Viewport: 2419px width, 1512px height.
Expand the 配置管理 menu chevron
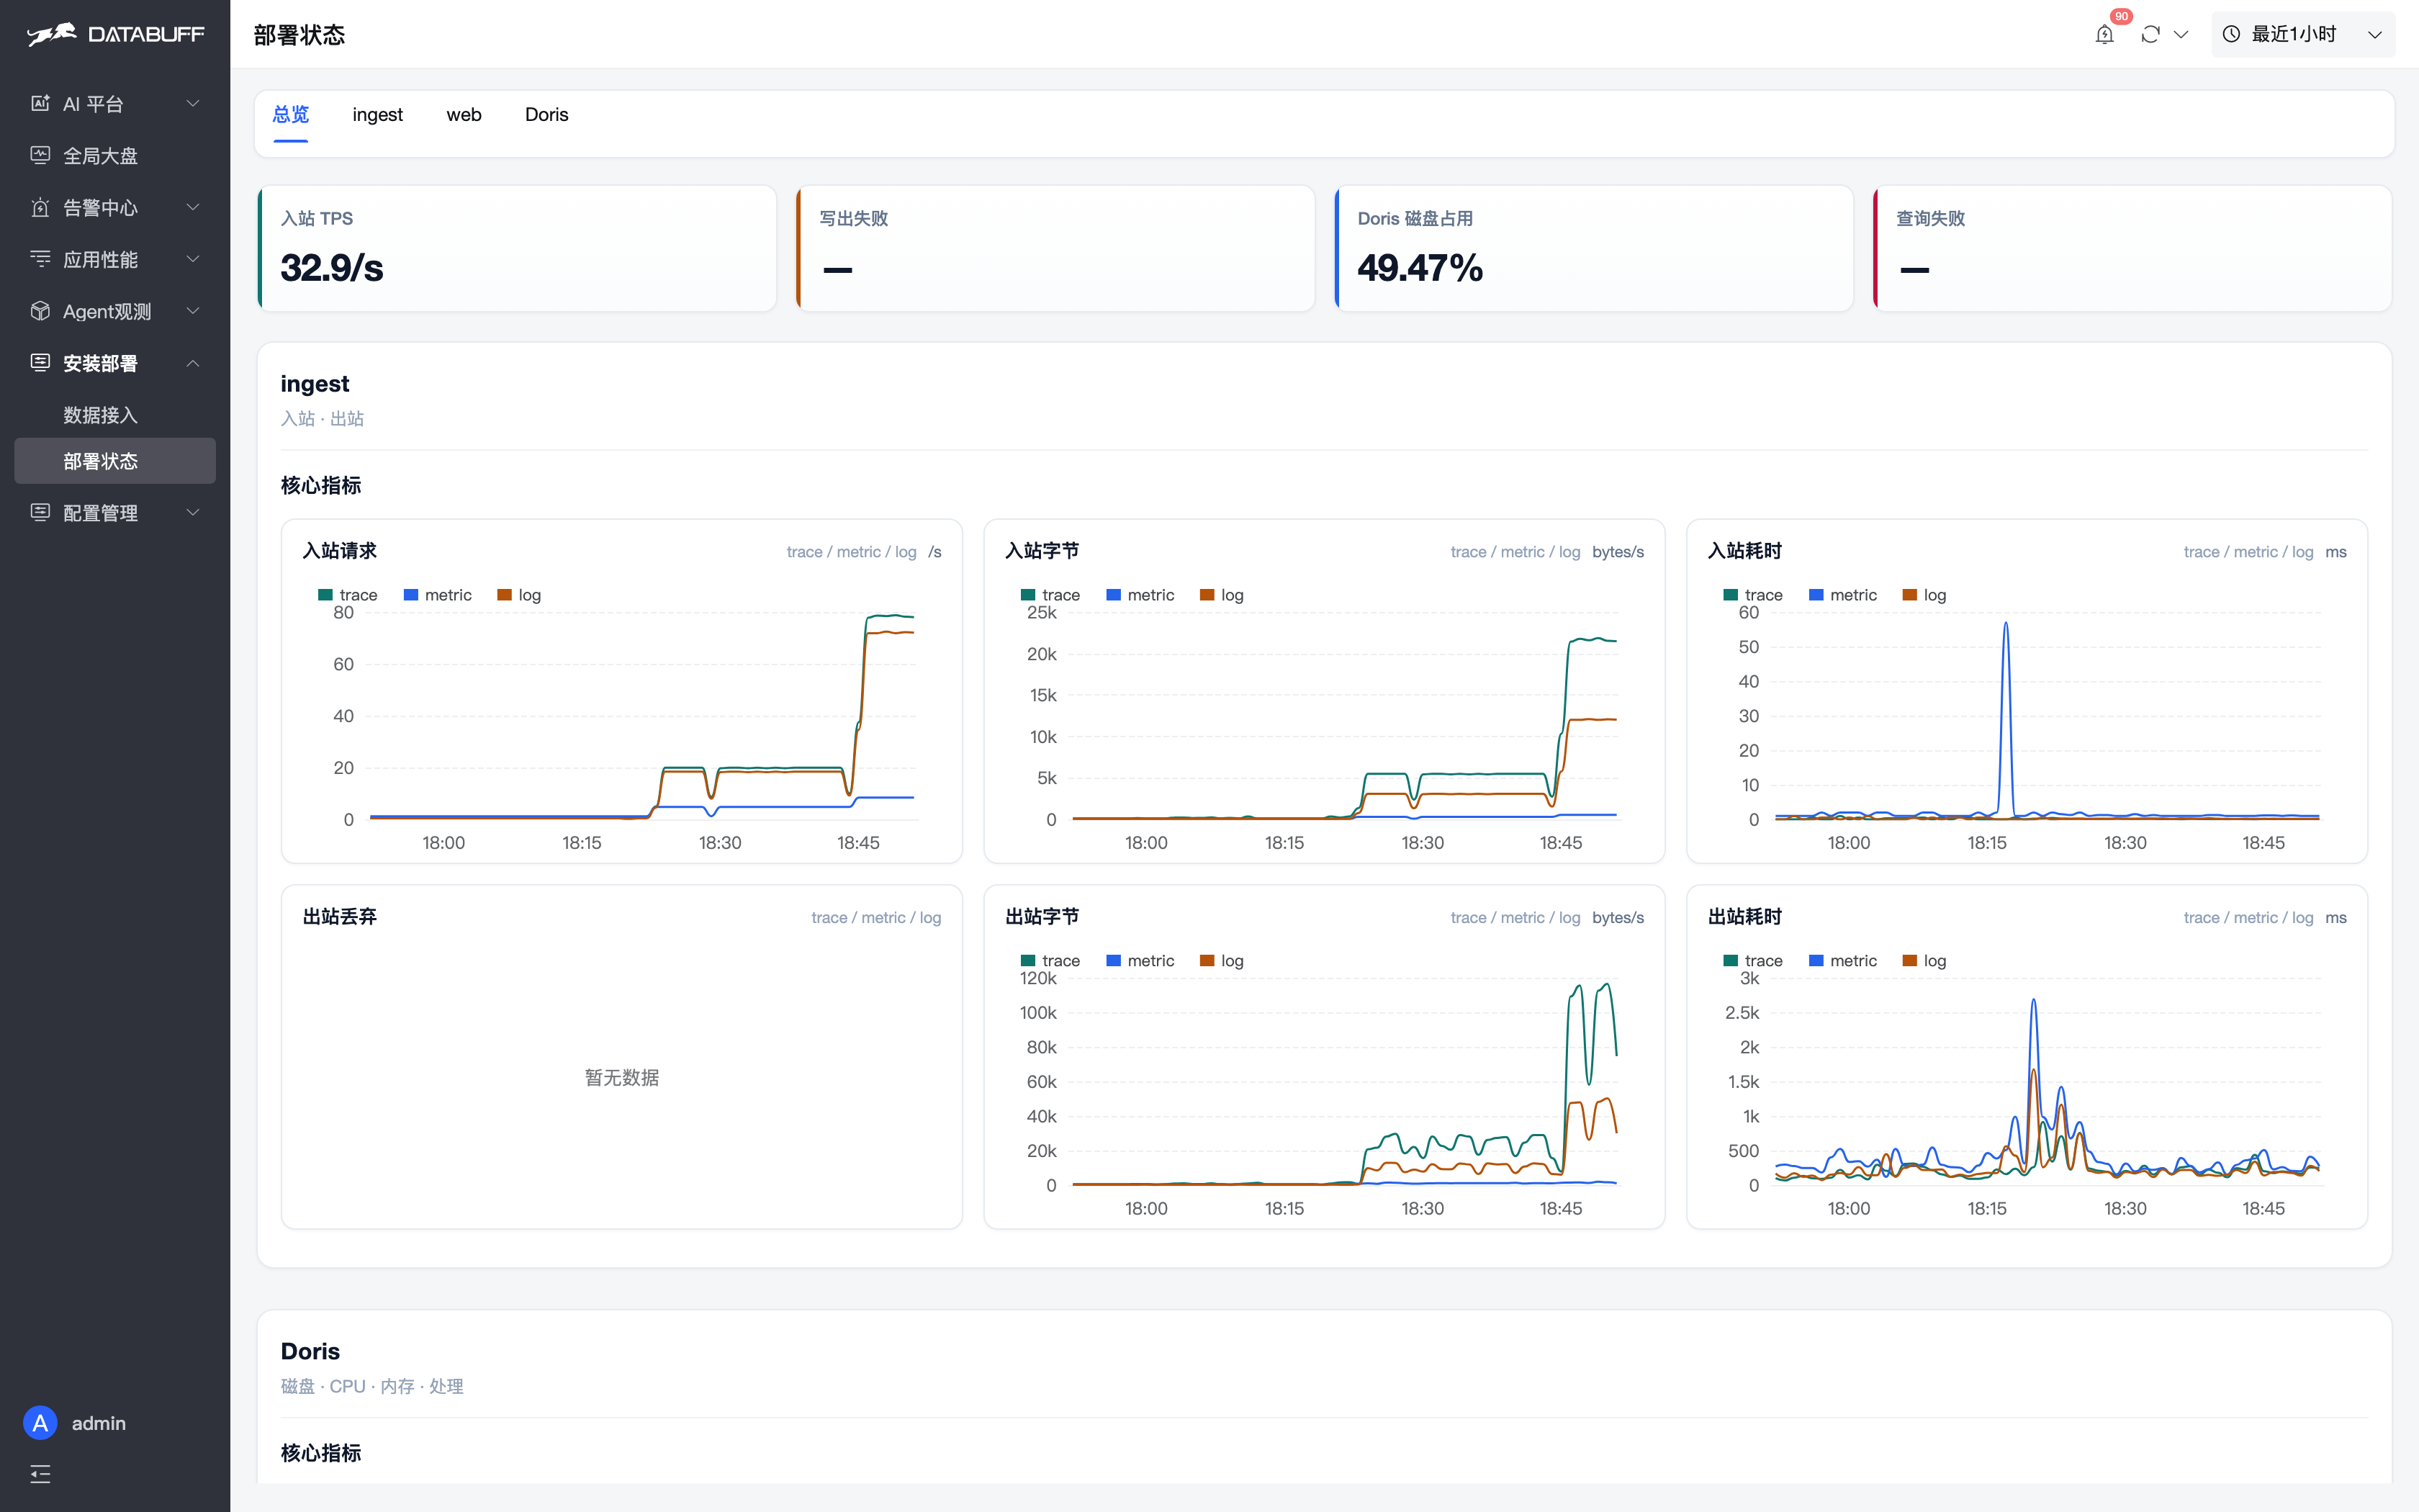click(x=193, y=513)
